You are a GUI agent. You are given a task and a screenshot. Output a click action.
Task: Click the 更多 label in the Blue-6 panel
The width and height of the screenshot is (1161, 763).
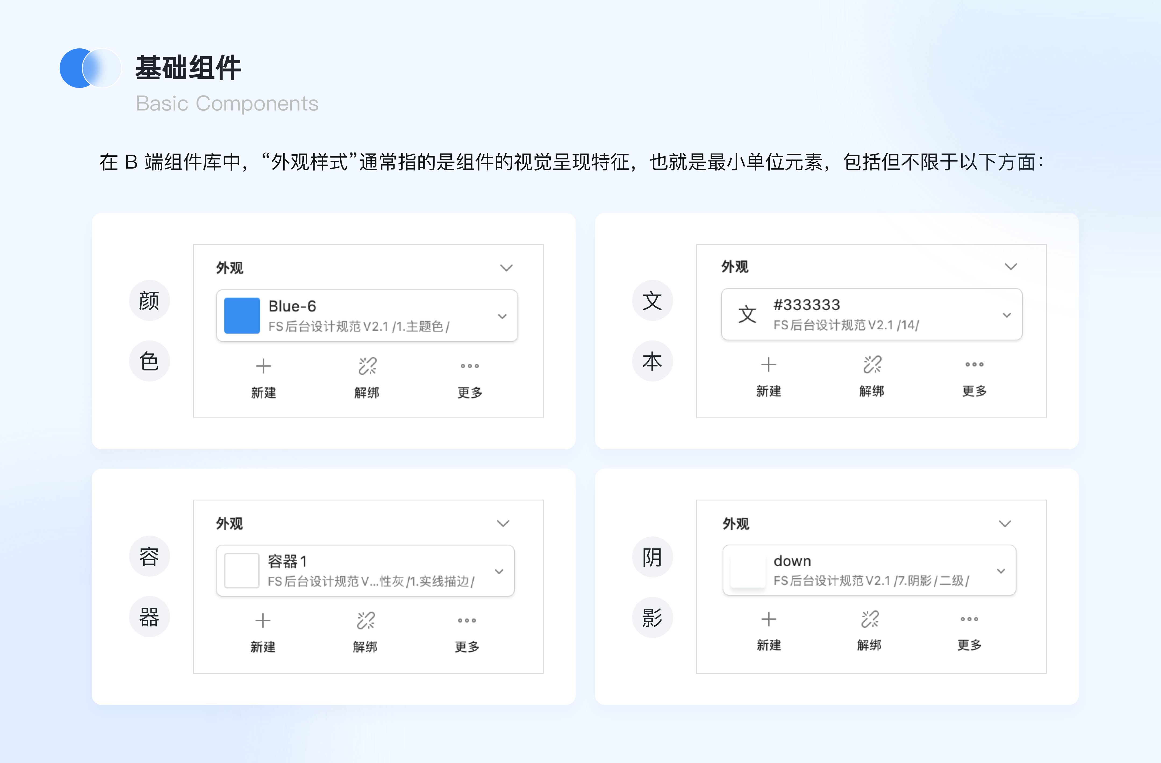pyautogui.click(x=470, y=393)
